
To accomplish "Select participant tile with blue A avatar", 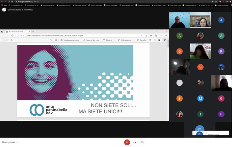I will (221, 20).
